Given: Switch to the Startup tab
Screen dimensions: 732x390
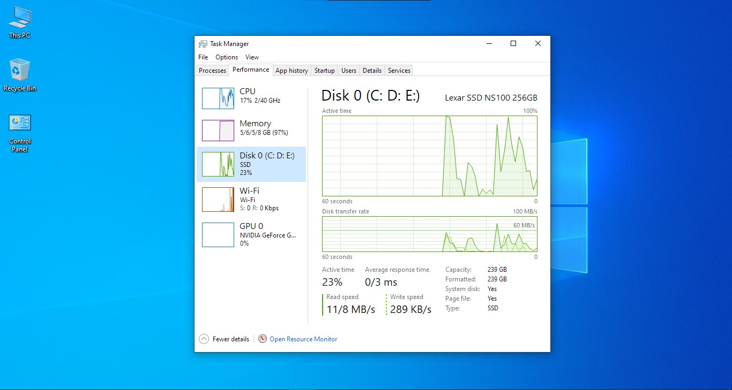Looking at the screenshot, I should coord(324,71).
